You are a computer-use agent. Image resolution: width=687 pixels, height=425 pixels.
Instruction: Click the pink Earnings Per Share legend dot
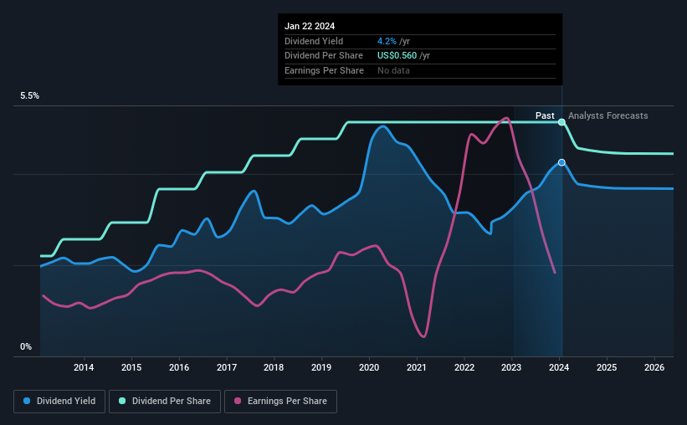click(238, 401)
